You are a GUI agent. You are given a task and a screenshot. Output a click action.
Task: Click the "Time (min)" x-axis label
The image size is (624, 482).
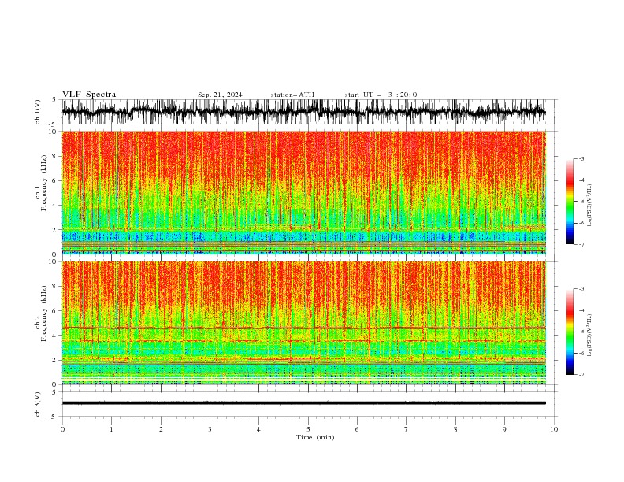[315, 437]
